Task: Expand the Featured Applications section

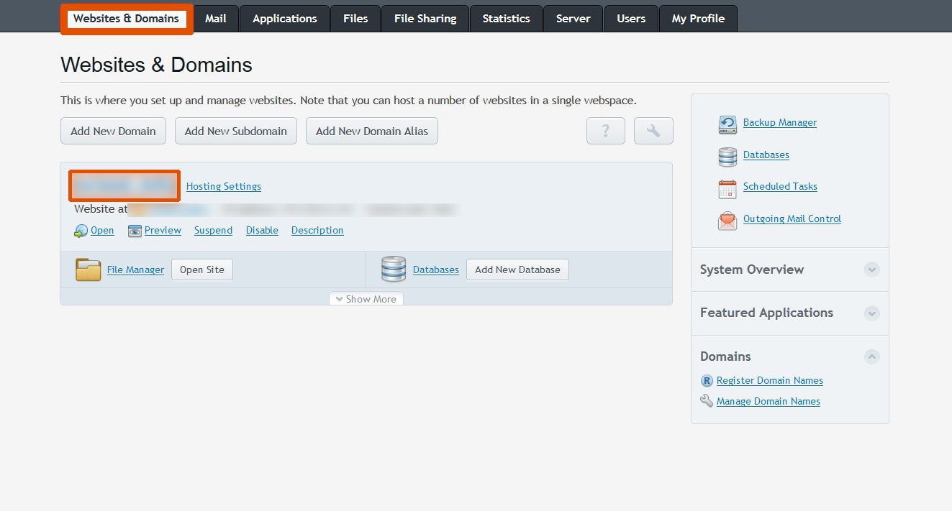Action: click(871, 313)
